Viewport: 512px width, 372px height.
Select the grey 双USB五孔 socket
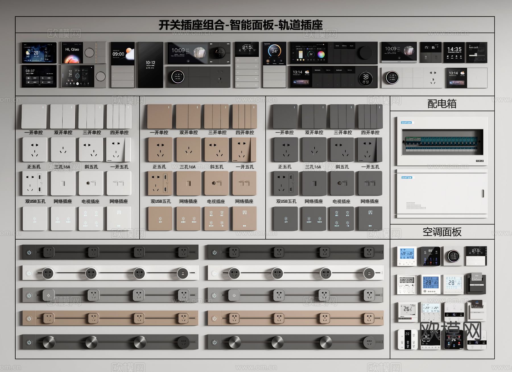coord(286,184)
